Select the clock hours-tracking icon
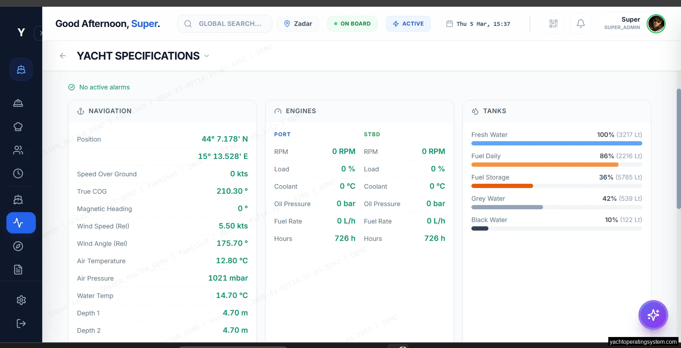 point(18,173)
